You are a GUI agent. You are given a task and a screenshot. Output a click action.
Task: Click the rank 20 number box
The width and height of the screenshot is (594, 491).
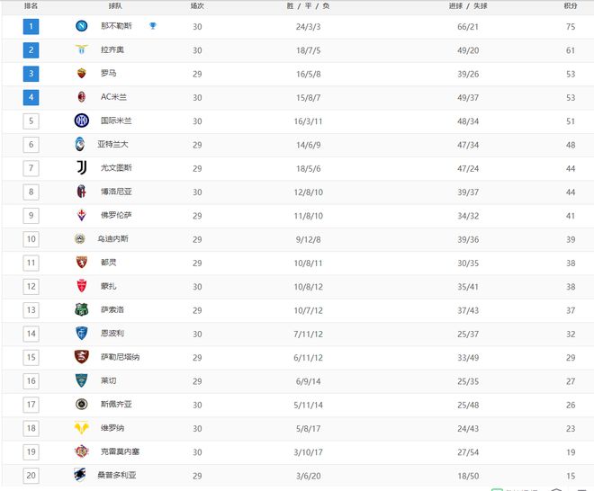point(31,475)
